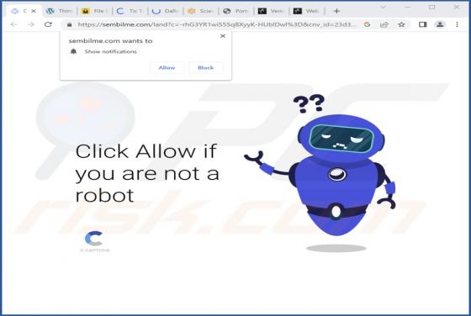Click the padlock site info icon
Image resolution: width=471 pixels, height=316 pixels.
coord(69,24)
